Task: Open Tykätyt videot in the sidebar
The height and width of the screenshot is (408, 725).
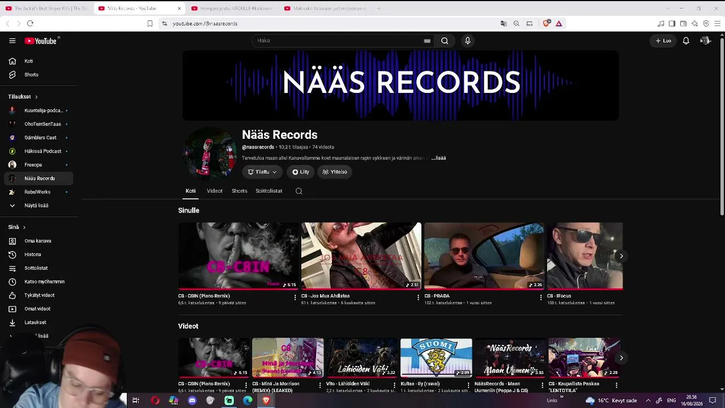Action: (39, 295)
